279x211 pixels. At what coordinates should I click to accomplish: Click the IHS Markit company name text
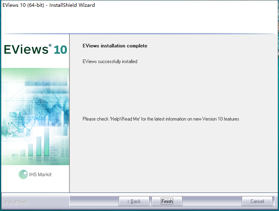pyautogui.click(x=40, y=174)
